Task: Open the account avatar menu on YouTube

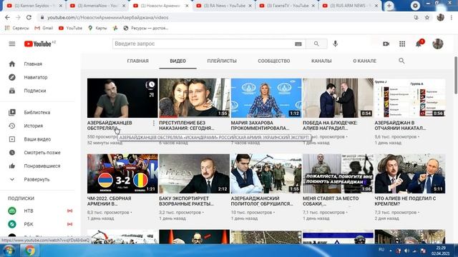Action: (437, 44)
